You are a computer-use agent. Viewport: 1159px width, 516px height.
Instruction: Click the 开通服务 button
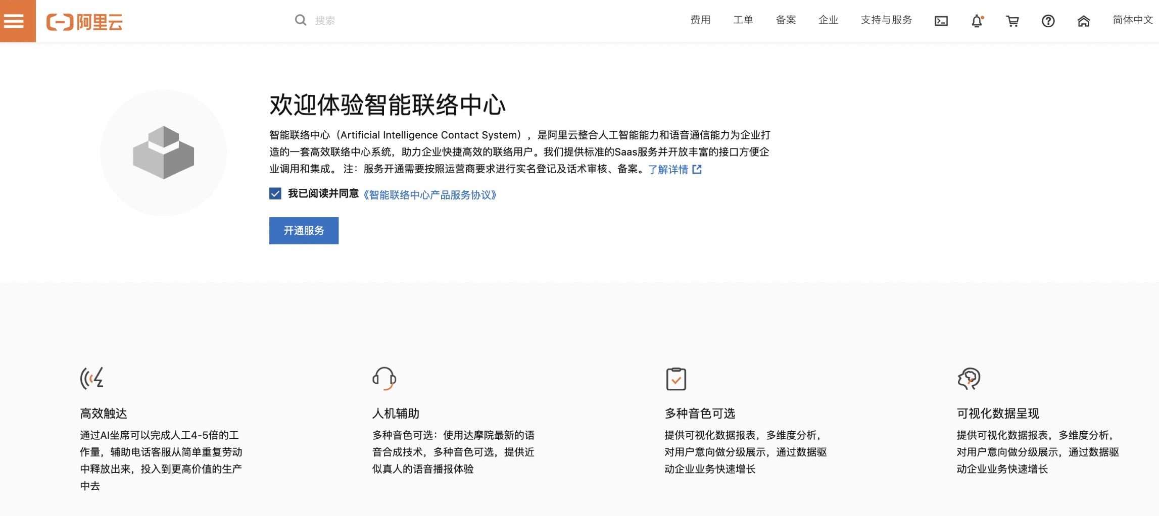pyautogui.click(x=304, y=231)
